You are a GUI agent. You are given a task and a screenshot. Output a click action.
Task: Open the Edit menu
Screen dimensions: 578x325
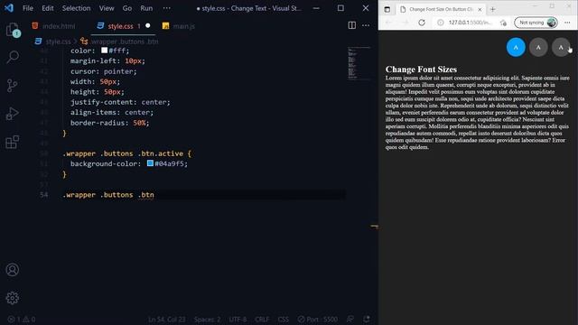[x=48, y=8]
